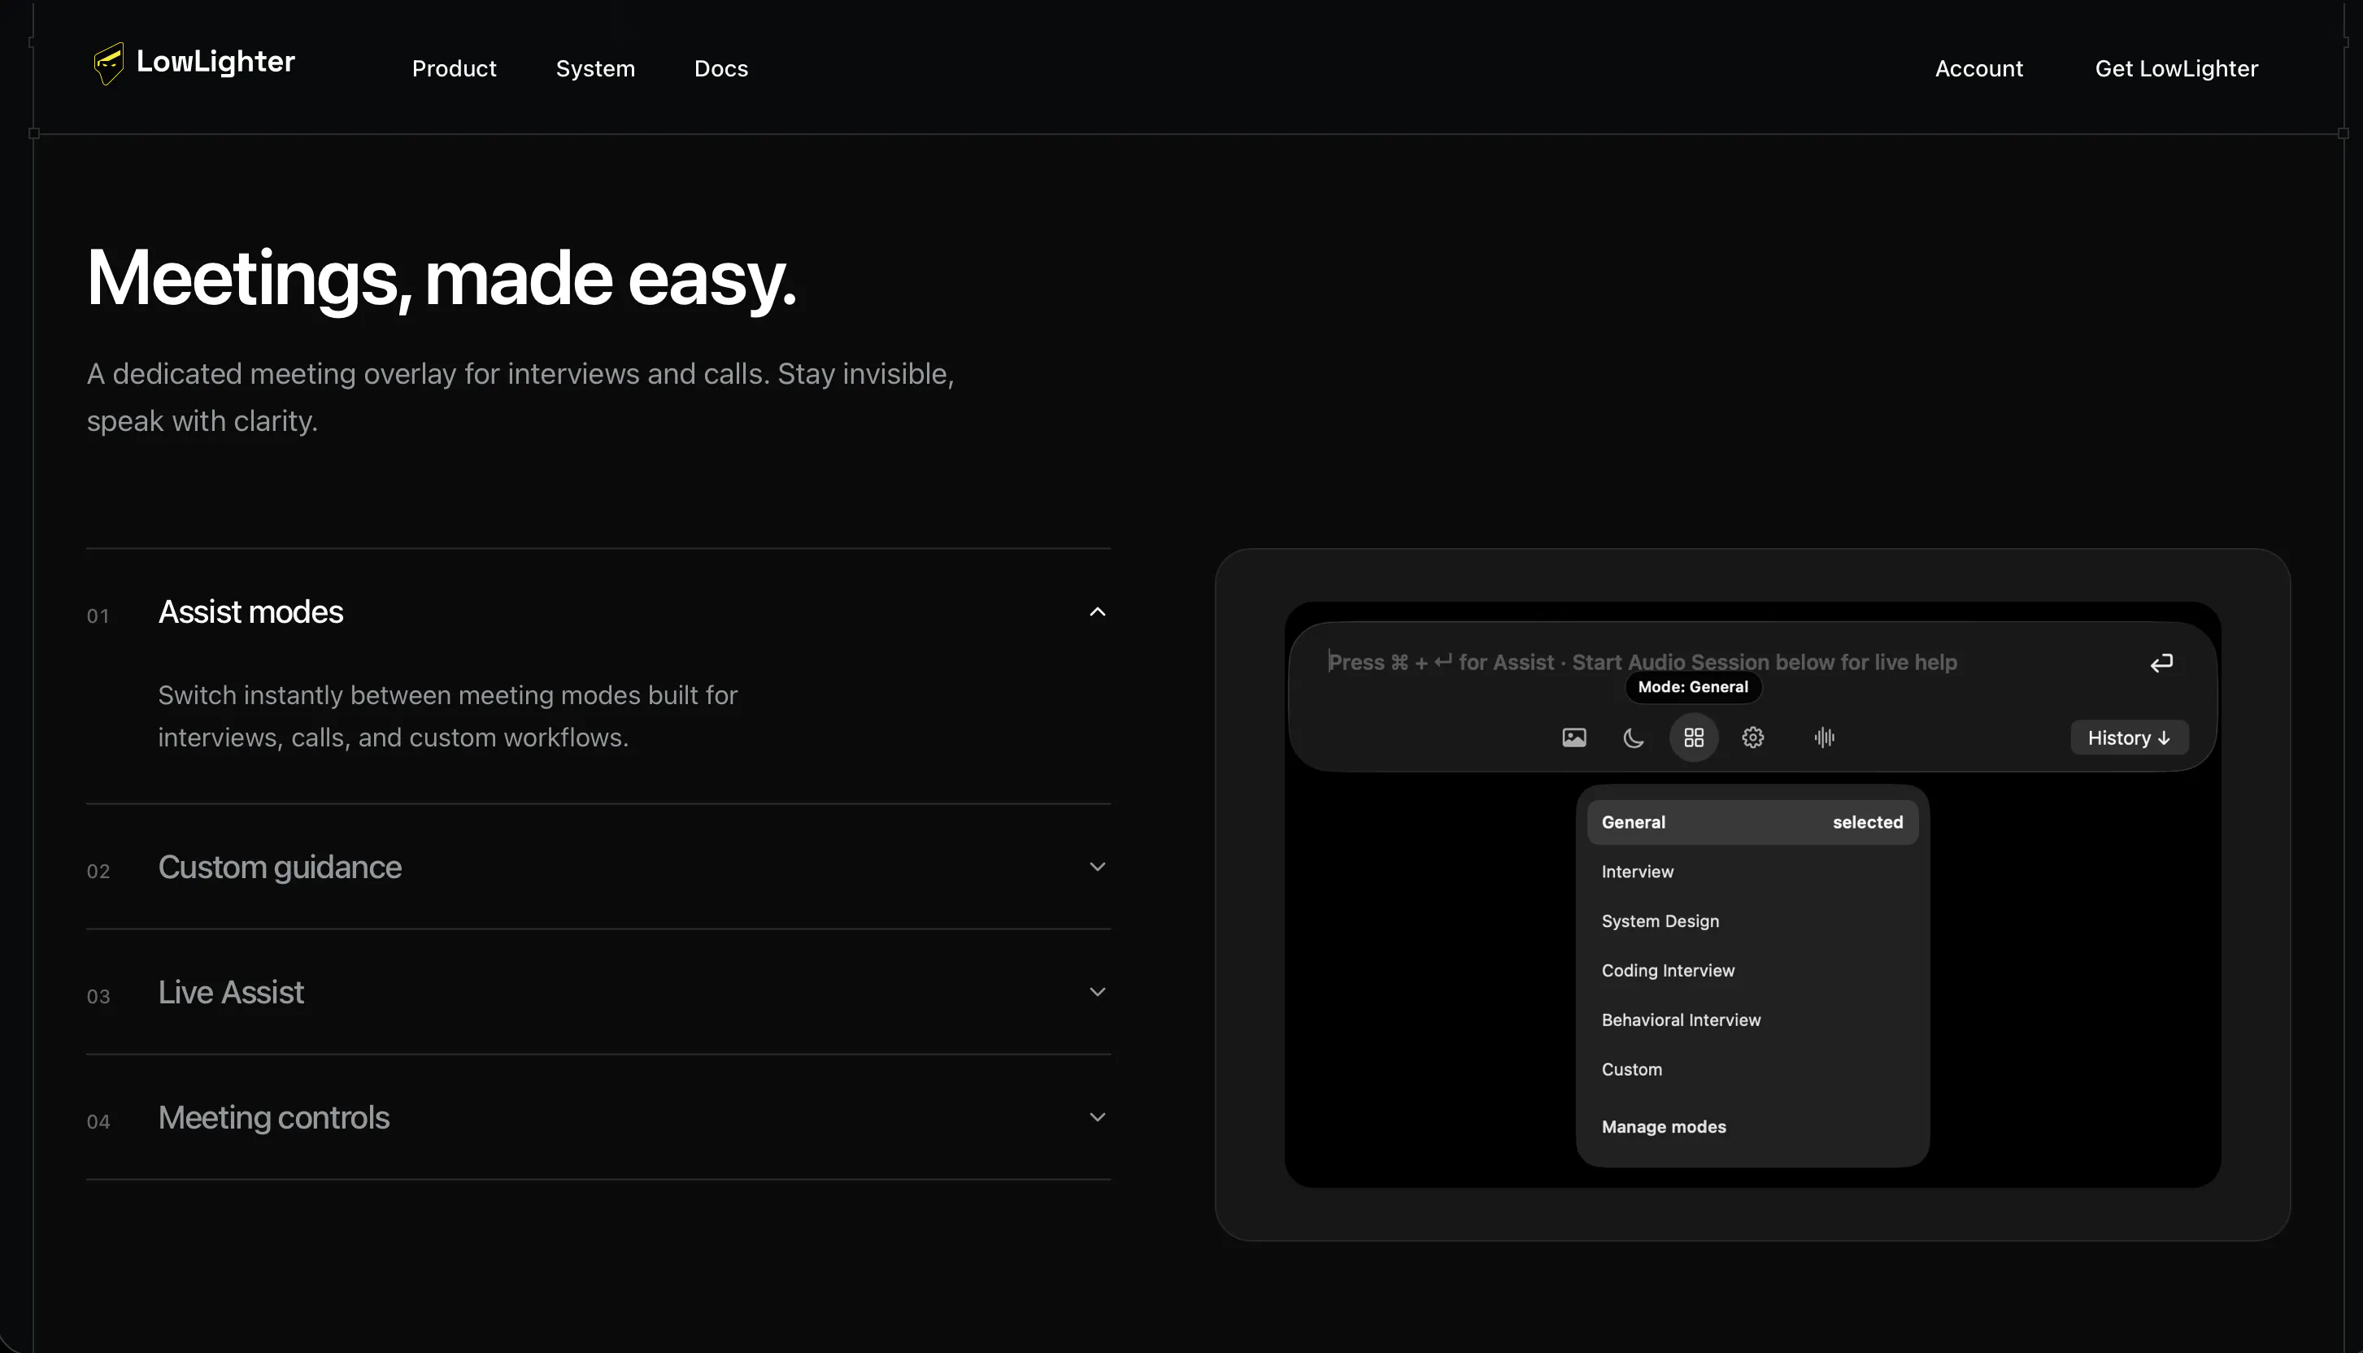2363x1353 pixels.
Task: Open the Account link
Action: [1979, 69]
